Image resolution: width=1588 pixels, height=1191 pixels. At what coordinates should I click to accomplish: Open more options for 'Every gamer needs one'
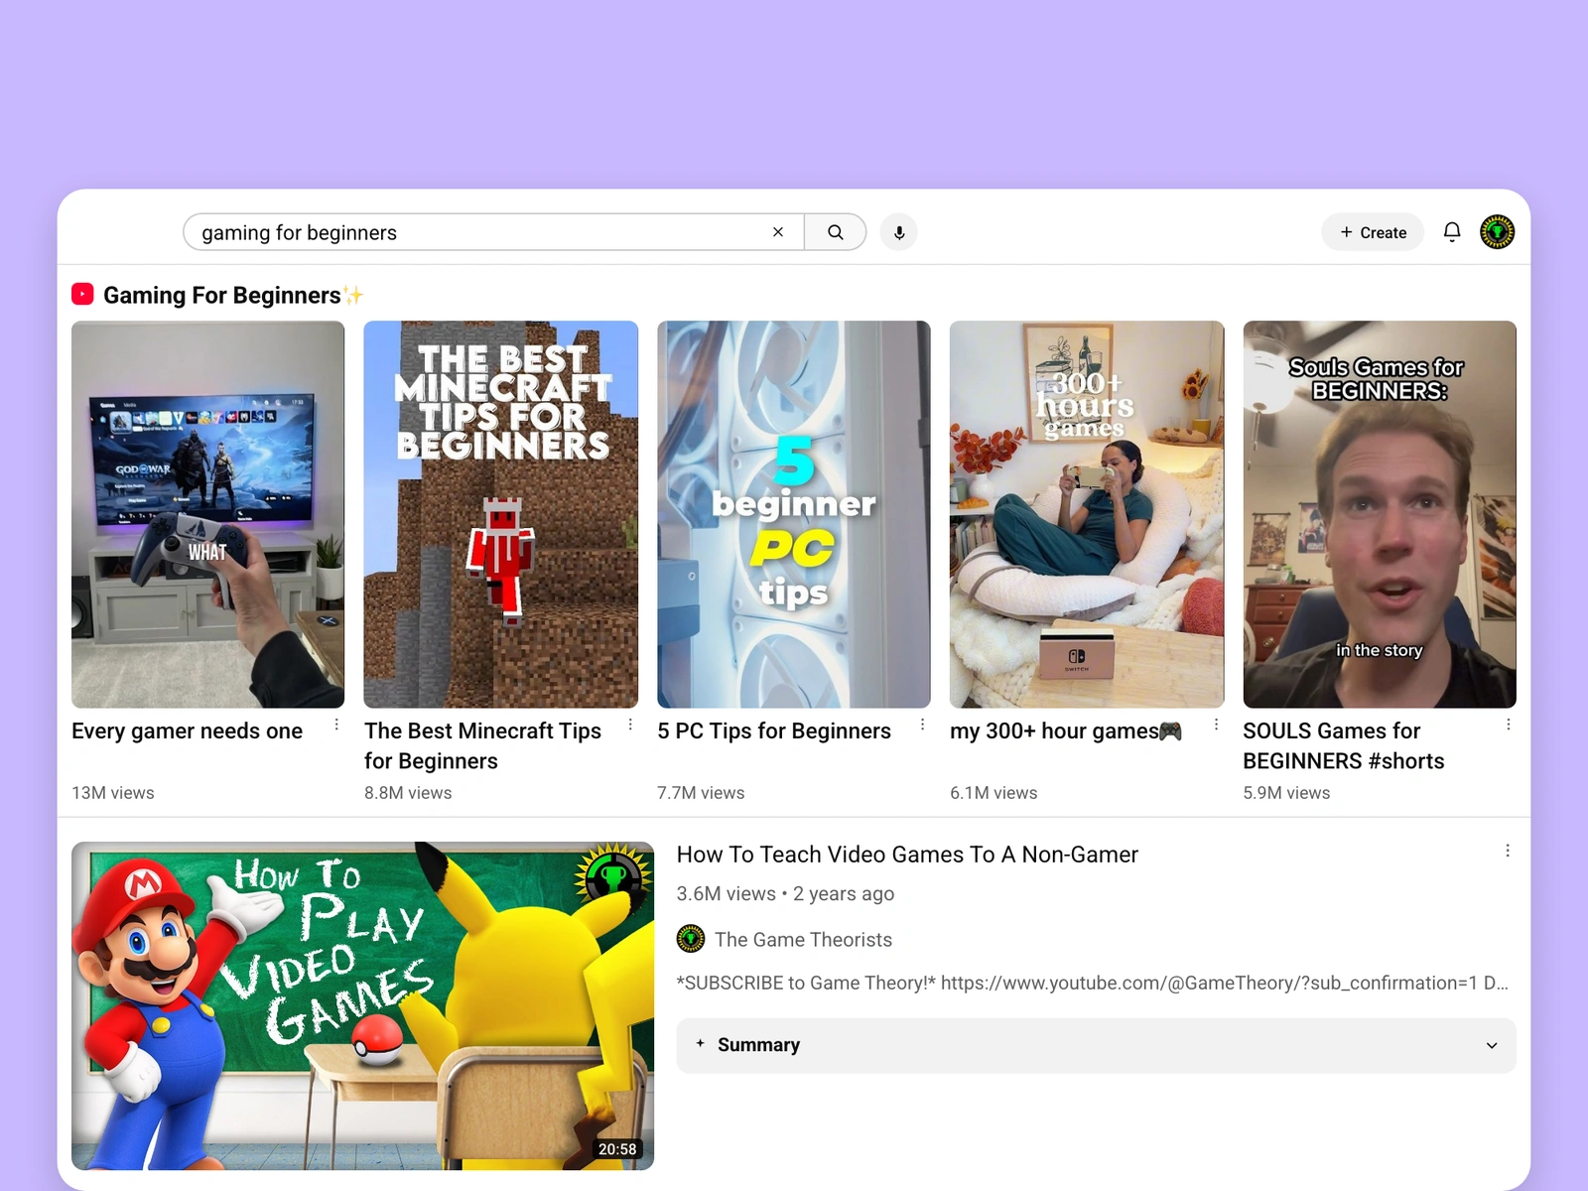(x=336, y=725)
